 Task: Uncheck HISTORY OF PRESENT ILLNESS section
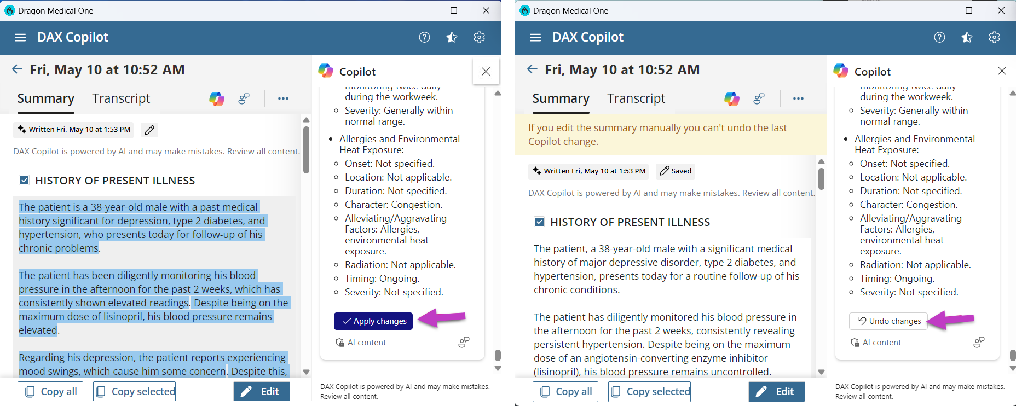[x=24, y=180]
